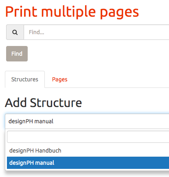Click the Print multiple pages heading
169x177 pixels.
point(72,13)
